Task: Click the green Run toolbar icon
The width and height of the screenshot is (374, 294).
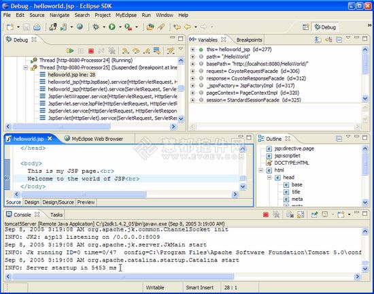Action: click(x=112, y=27)
